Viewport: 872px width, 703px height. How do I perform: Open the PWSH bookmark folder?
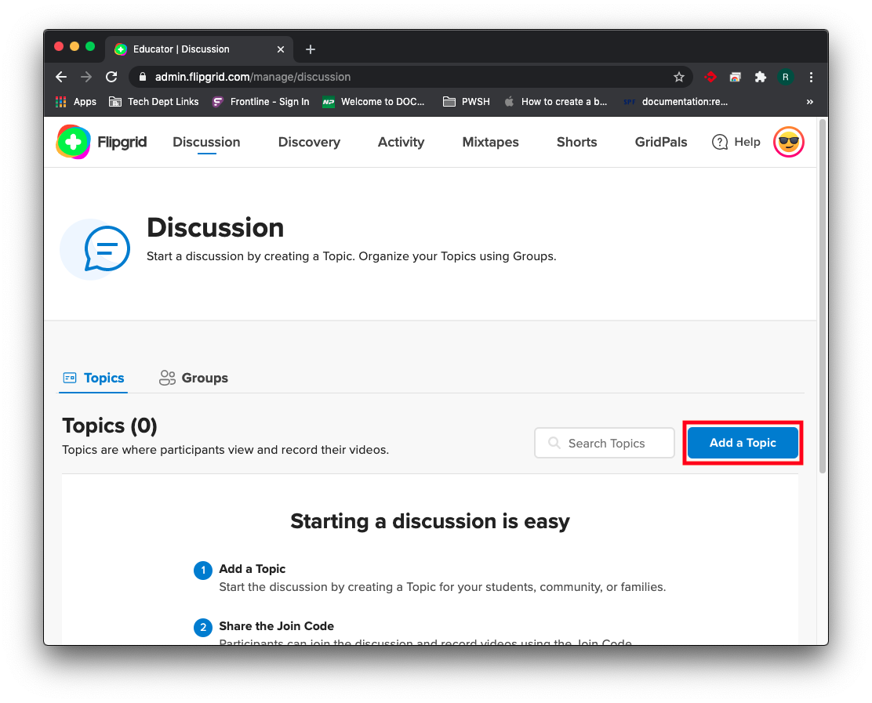[x=466, y=102]
